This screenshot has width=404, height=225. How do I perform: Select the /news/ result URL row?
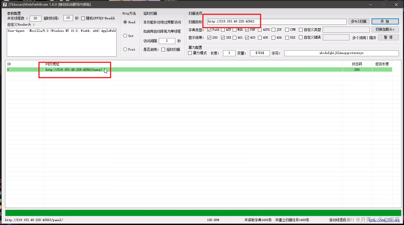coord(199,70)
